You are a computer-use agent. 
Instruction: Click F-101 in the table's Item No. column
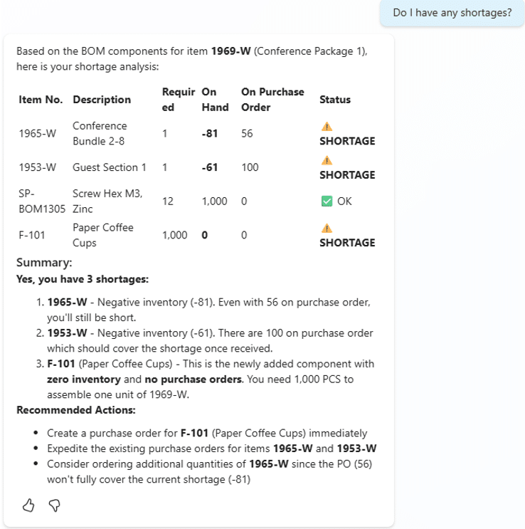click(32, 235)
